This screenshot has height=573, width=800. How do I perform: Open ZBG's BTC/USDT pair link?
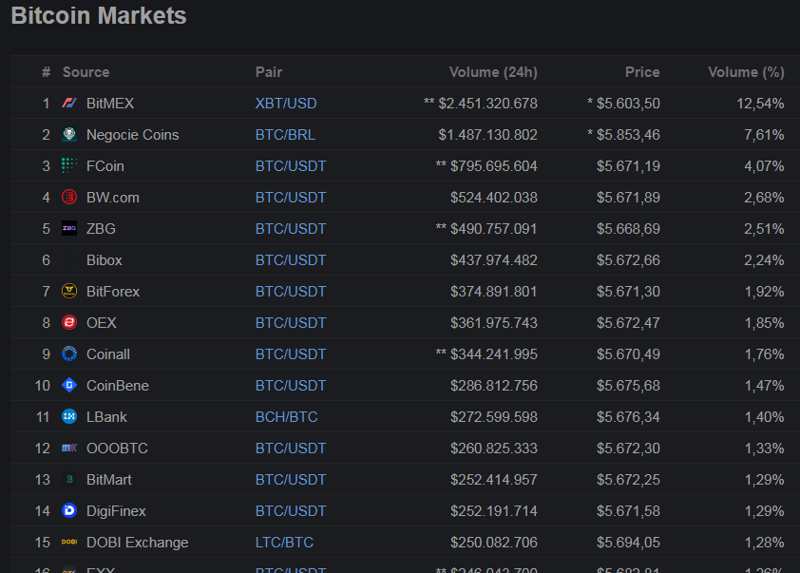(x=291, y=229)
